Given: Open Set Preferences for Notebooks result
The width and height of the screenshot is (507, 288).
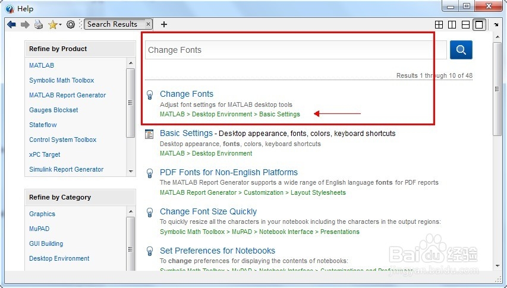Looking at the screenshot, I should 218,251.
